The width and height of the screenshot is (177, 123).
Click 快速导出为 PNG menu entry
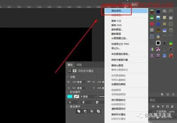120,44
